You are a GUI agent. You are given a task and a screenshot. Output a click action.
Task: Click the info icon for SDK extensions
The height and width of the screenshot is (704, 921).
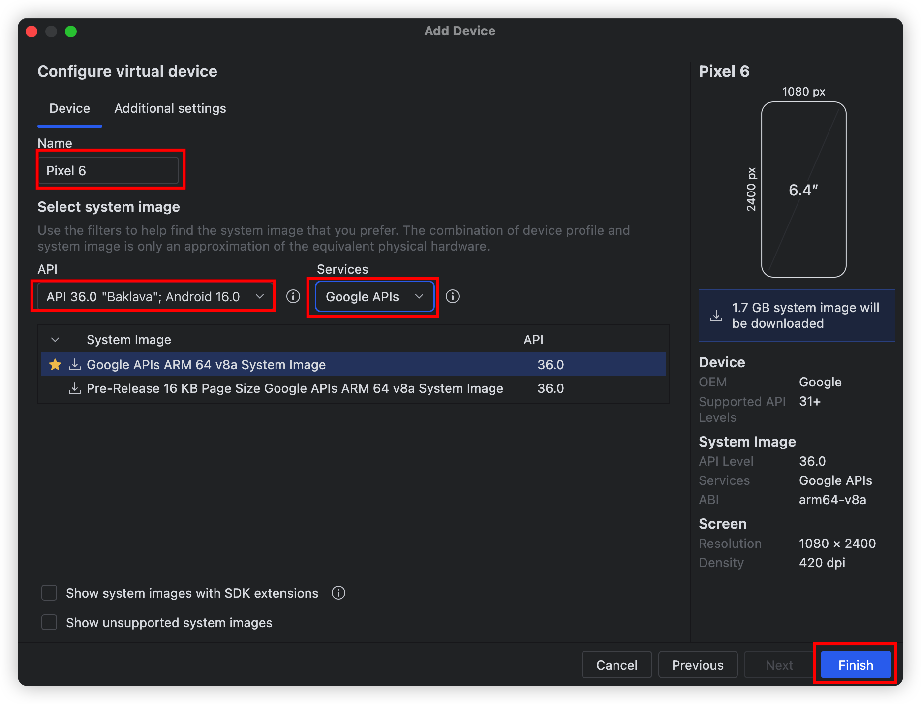click(338, 593)
